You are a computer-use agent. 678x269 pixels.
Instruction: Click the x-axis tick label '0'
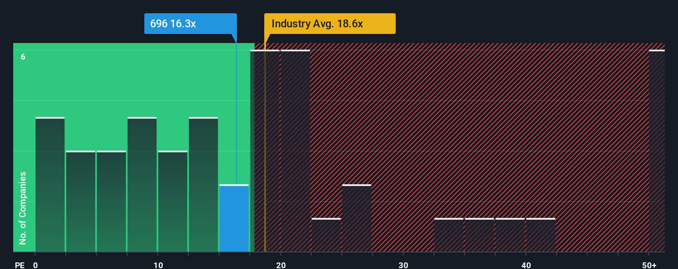(36, 265)
